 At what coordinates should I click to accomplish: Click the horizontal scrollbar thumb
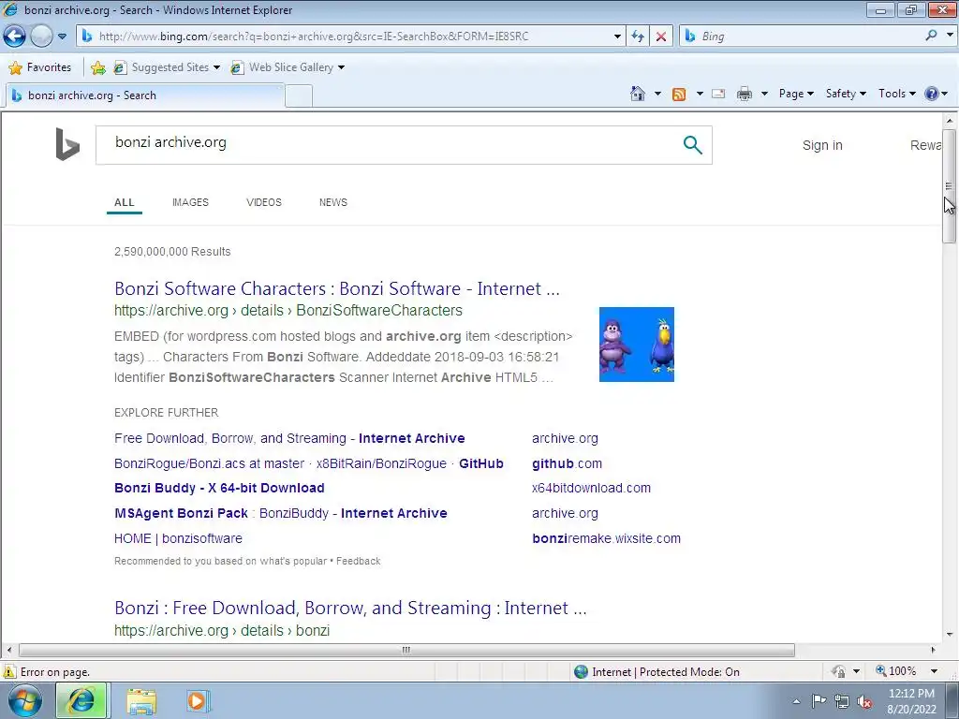pos(406,650)
